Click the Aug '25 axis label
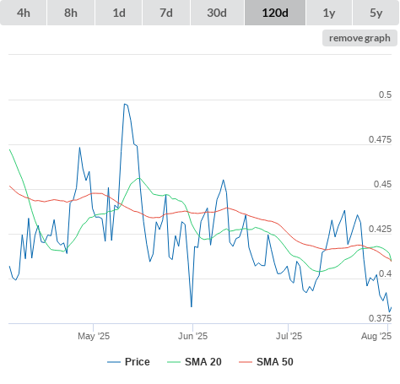The height and width of the screenshot is (384, 400). tap(376, 336)
